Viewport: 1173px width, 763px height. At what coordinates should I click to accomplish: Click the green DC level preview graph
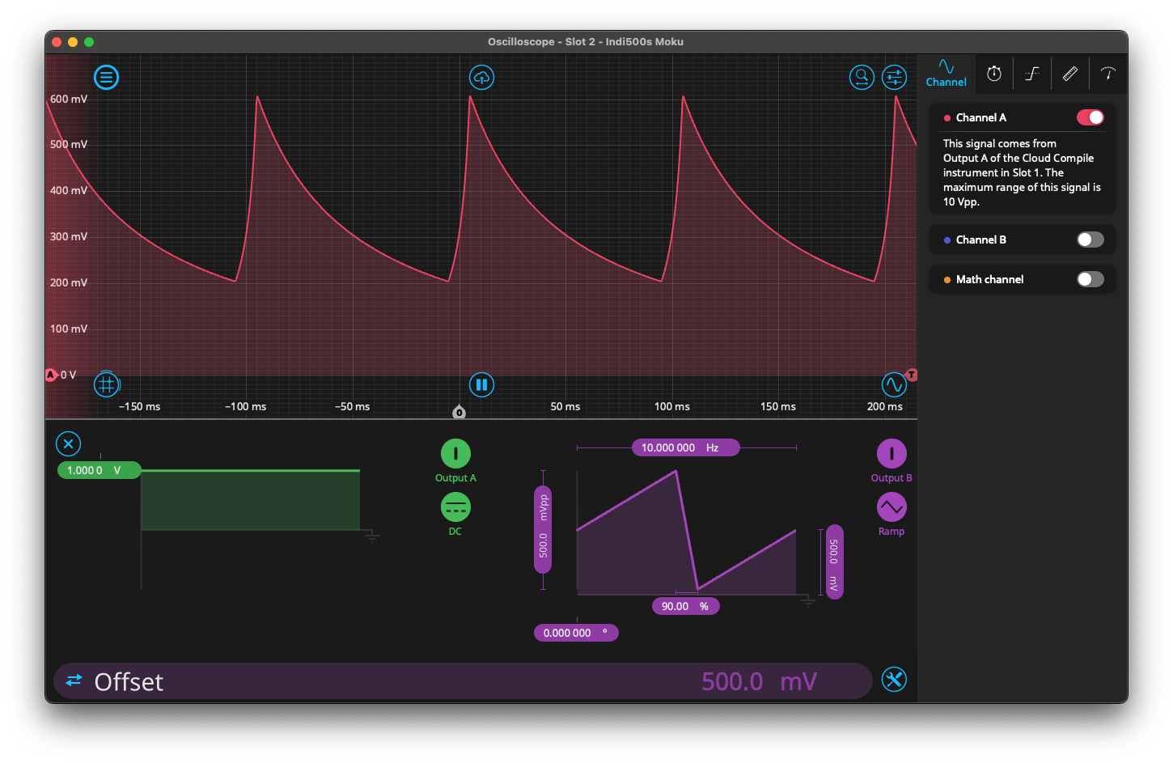[x=251, y=500]
